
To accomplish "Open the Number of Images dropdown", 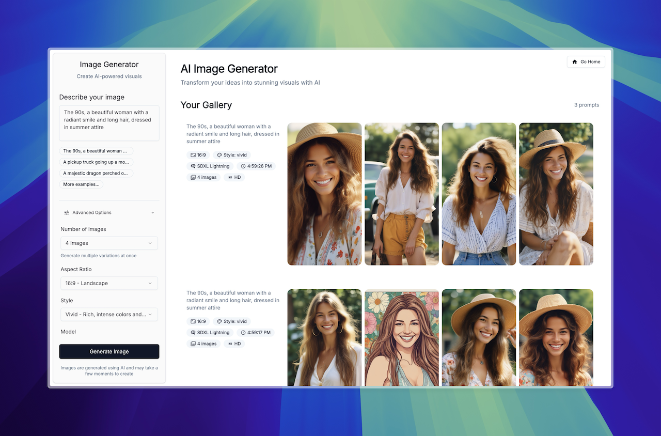I will pyautogui.click(x=109, y=243).
